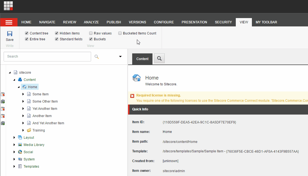Enable the Raw values checkbox
The height and width of the screenshot is (176, 308).
[x=91, y=33]
